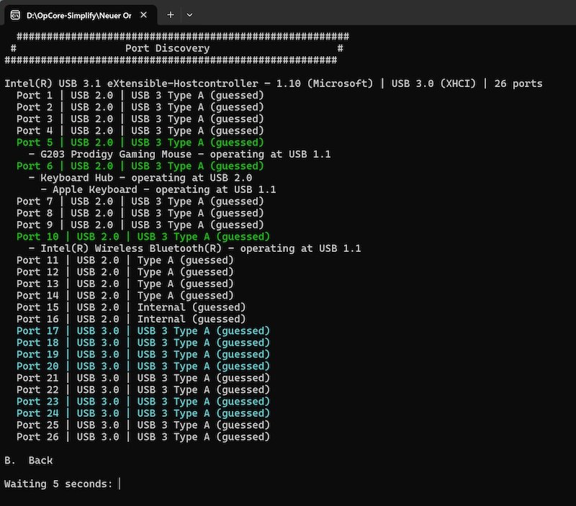Viewport: 576px width, 506px height.
Task: Click the cyan Port 24 USB 3.0 row
Action: 143,413
